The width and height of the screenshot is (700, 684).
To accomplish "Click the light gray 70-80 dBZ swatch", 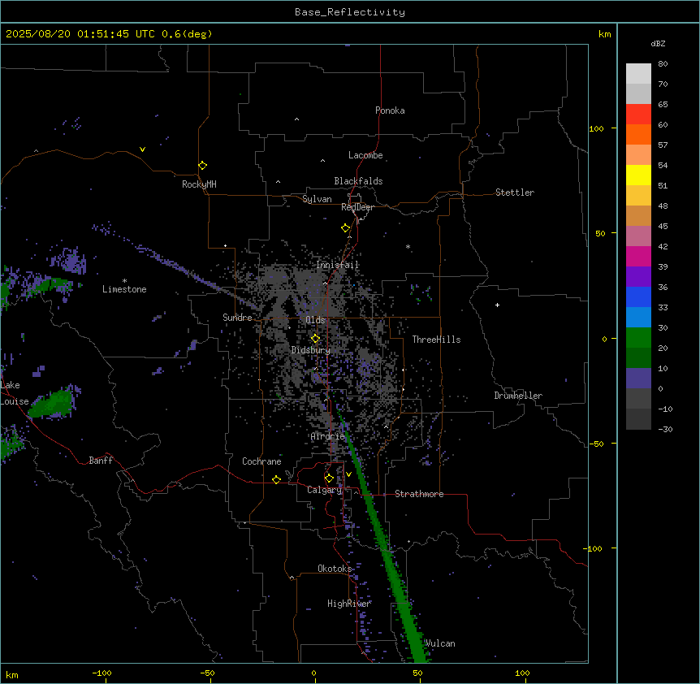I will pyautogui.click(x=638, y=74).
